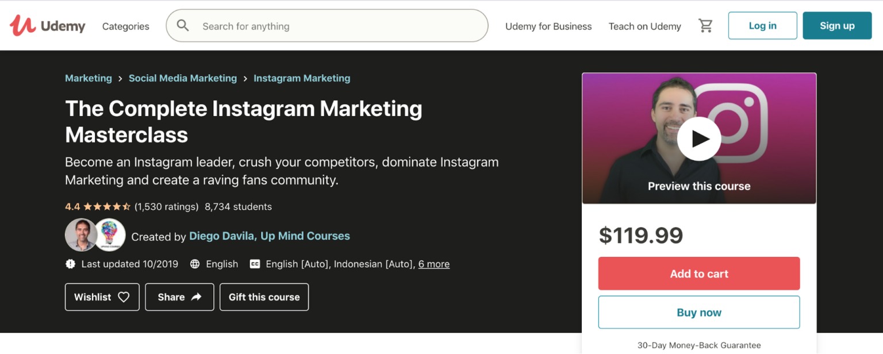Click the Buy now button
The height and width of the screenshot is (354, 883).
click(x=699, y=312)
